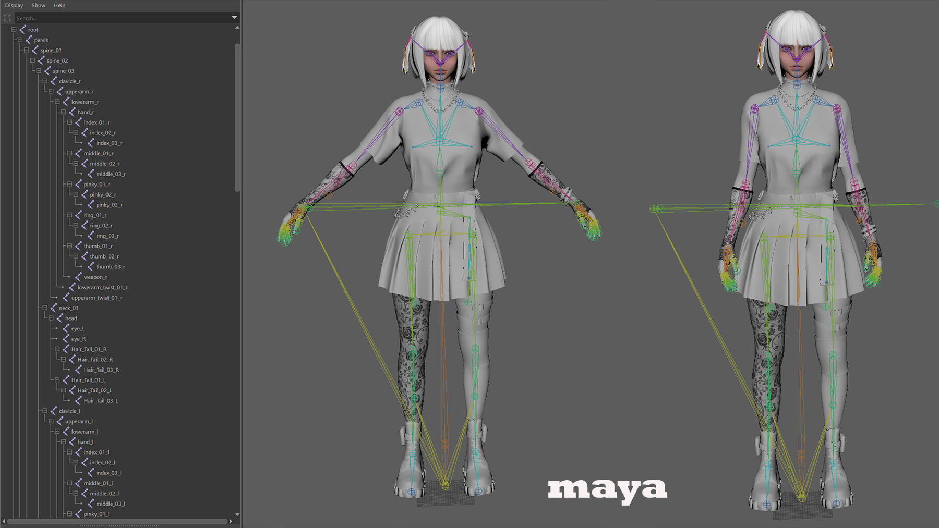939x528 pixels.
Task: Click the filter icon beside the search field
Action: 7,17
